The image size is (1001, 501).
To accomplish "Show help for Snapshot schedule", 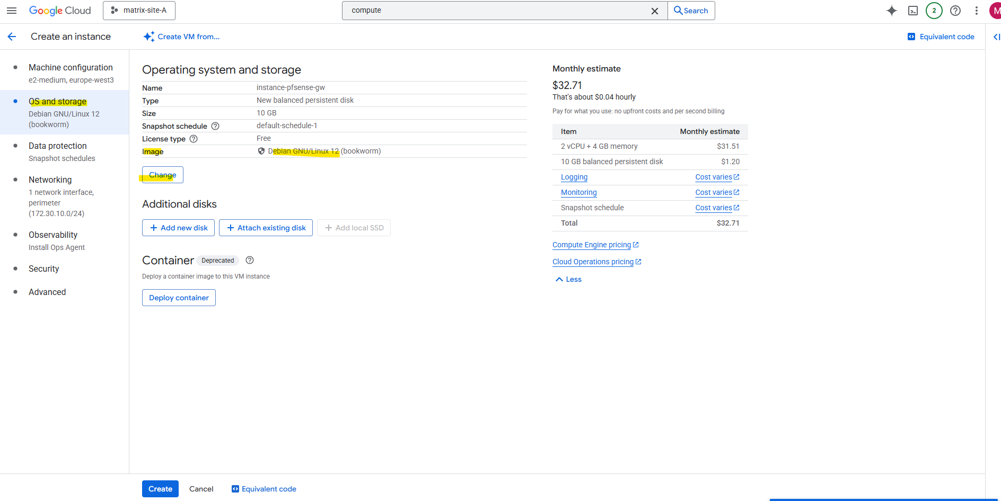I will 215,126.
